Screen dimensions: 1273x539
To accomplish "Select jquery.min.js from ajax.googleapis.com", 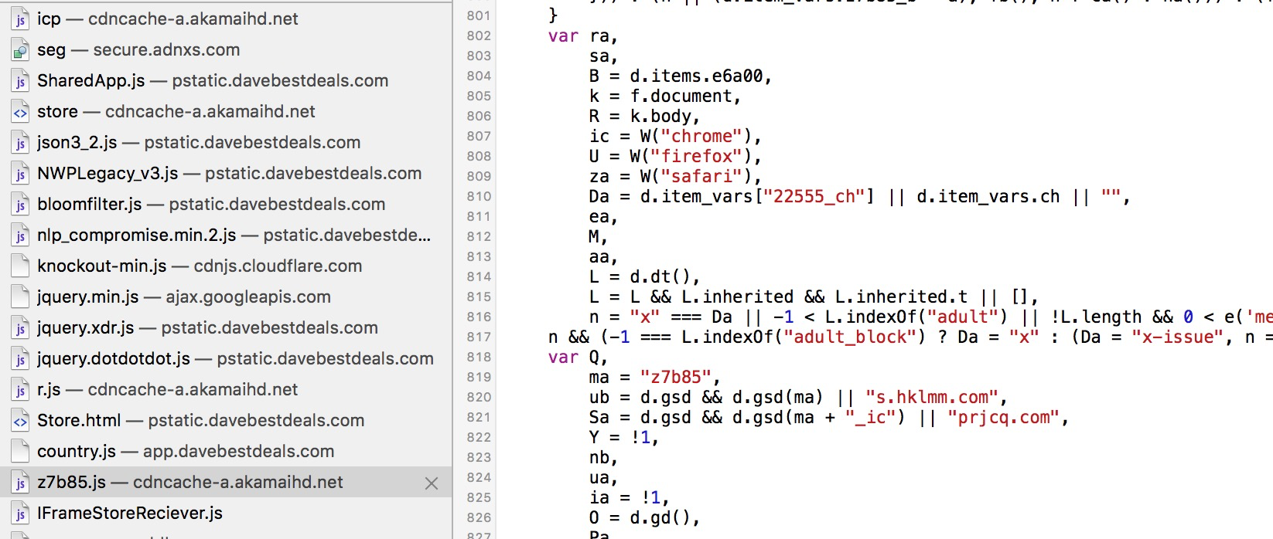I will tap(183, 297).
